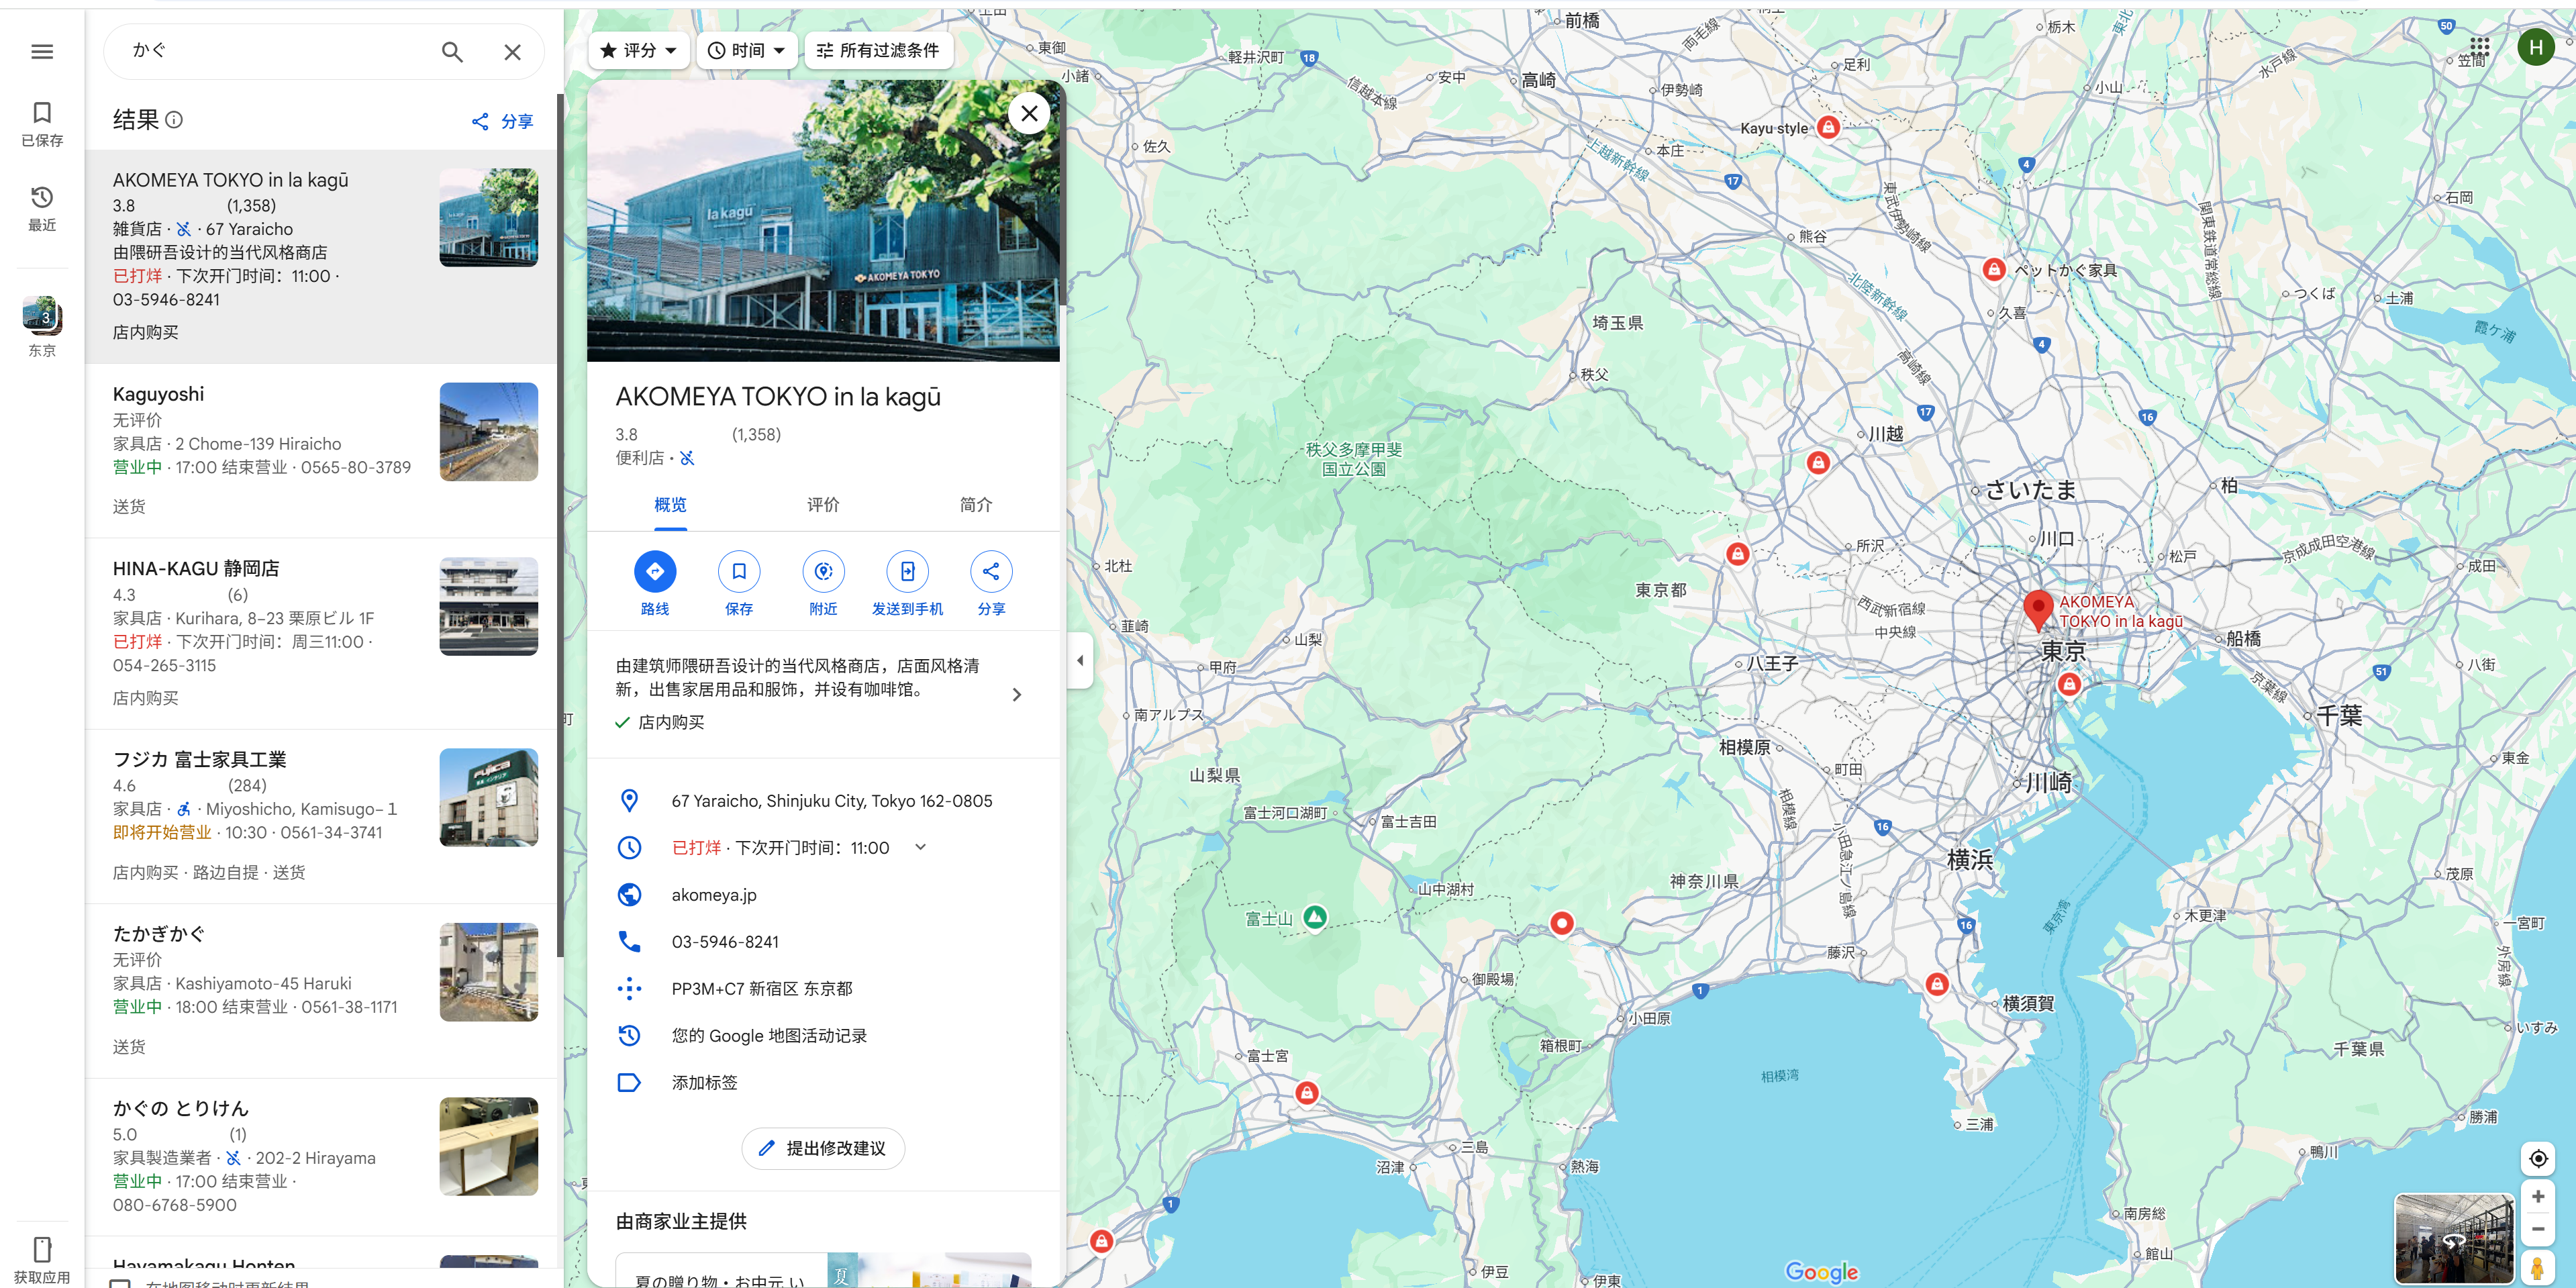Click Suggest an edit button
Image resolution: width=2576 pixels, height=1288 pixels.
coord(823,1148)
